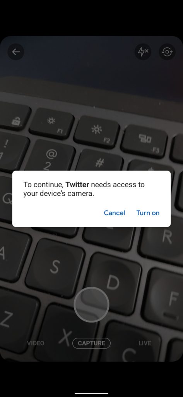Tap the "your device's camera" message text
The height and width of the screenshot is (397, 183).
pyautogui.click(x=59, y=194)
